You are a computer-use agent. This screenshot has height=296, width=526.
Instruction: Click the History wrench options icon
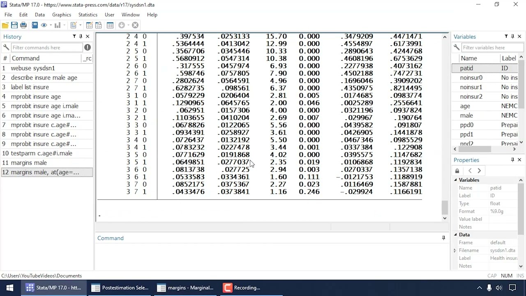point(6,47)
